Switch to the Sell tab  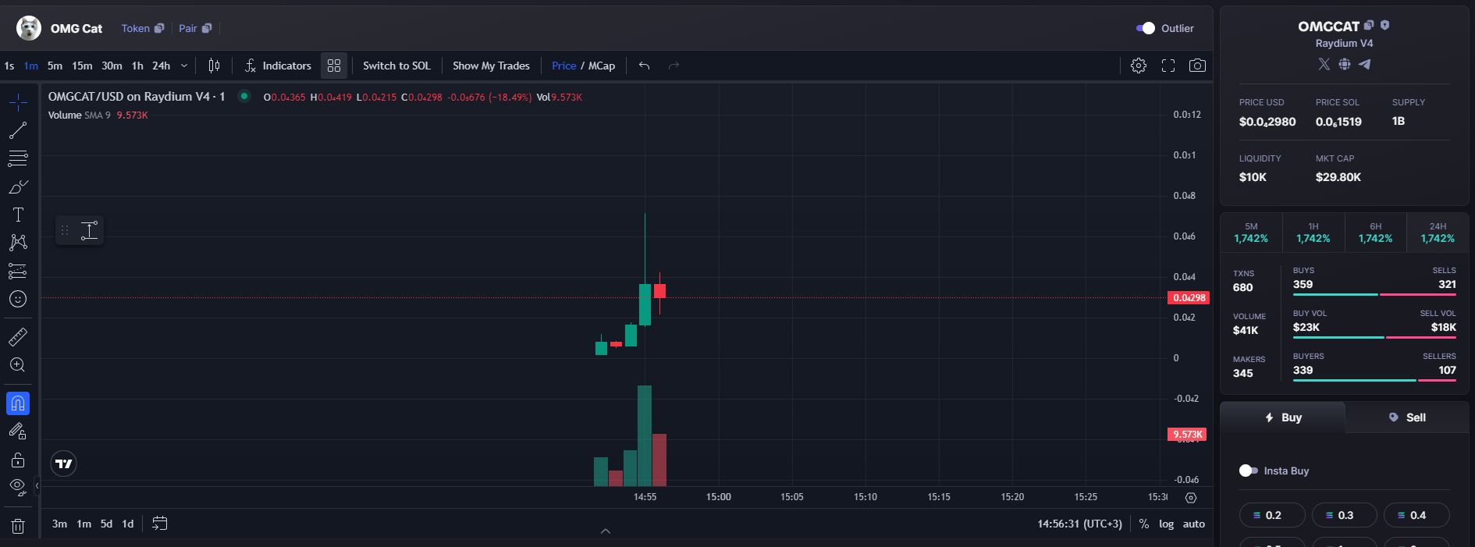(1407, 417)
